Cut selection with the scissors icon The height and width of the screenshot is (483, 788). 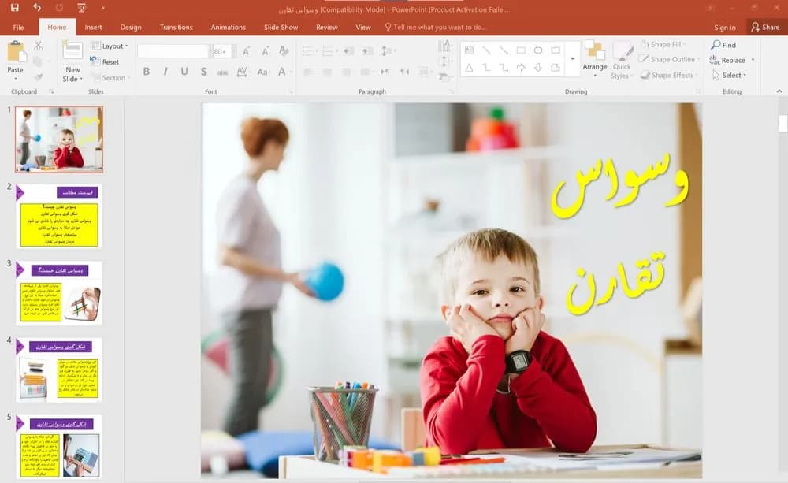[38, 46]
